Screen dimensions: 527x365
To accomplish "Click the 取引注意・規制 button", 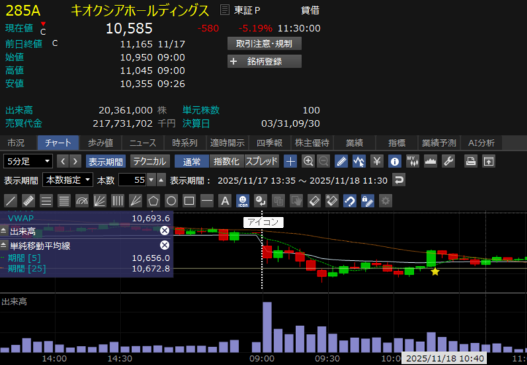I will tap(264, 43).
